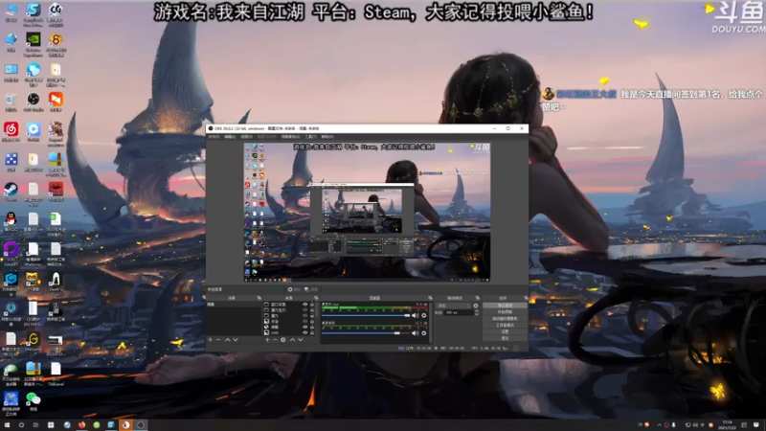Select the scene in Scenes list
The image size is (766, 431).
click(x=234, y=304)
